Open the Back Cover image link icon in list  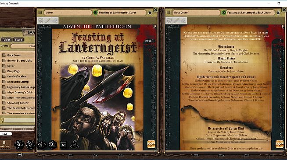click(4, 55)
